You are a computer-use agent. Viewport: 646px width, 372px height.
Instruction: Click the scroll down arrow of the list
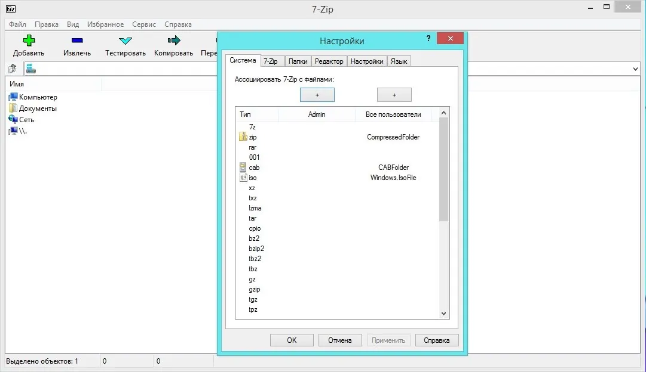point(443,313)
